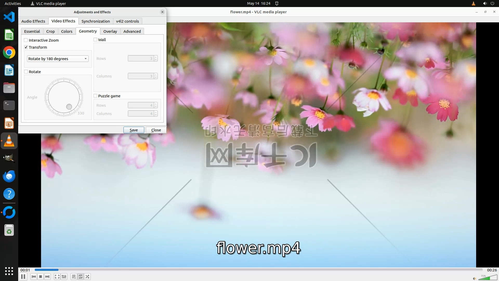499x281 pixels.
Task: Uncheck the Transform checkbox
Action: pyautogui.click(x=26, y=47)
